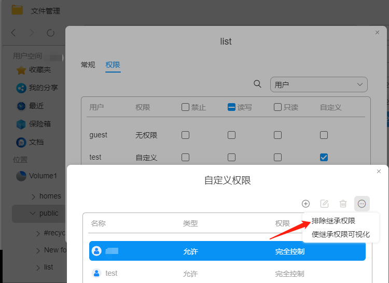This screenshot has height=283, width=389.
Task: Click the edit permission pencil icon
Action: [x=324, y=204]
